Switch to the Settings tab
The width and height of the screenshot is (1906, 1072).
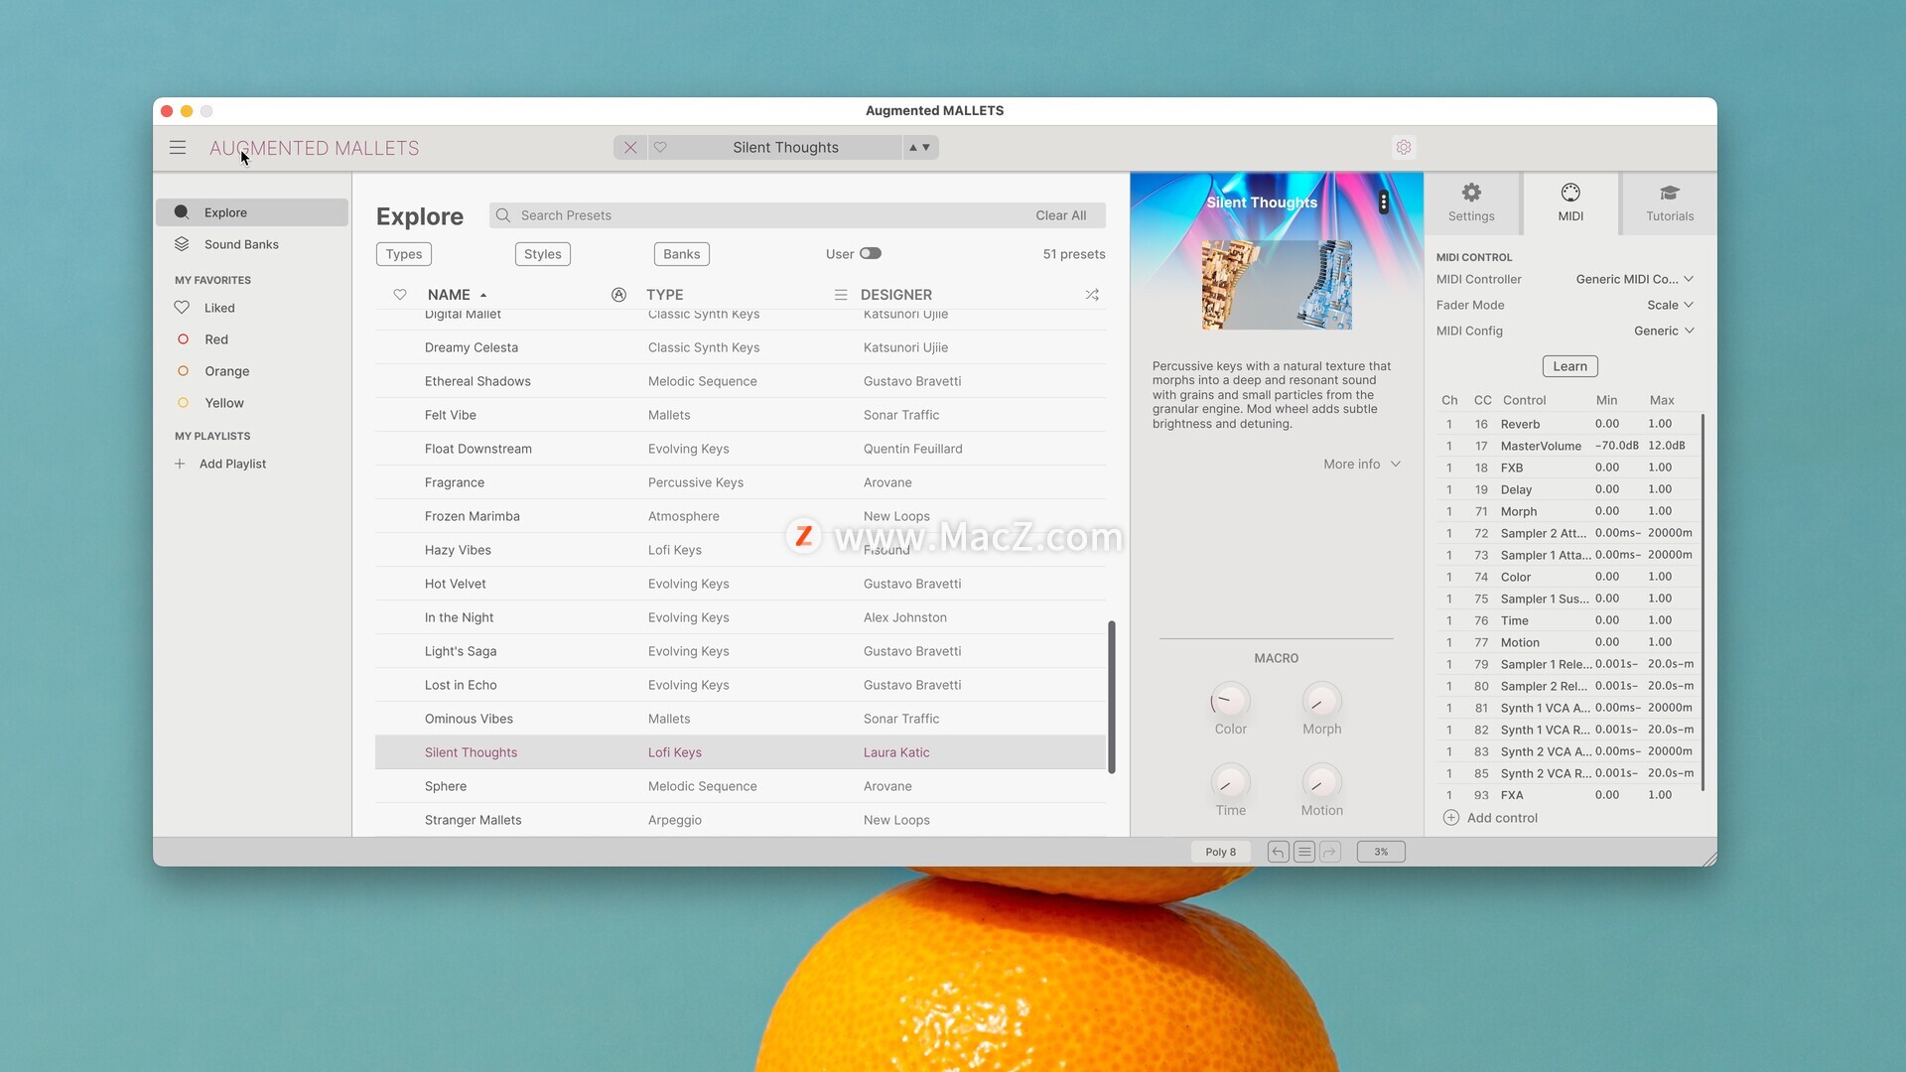coord(1471,202)
